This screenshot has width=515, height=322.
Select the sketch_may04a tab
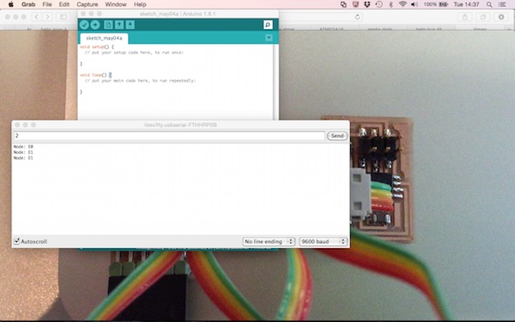click(x=104, y=38)
